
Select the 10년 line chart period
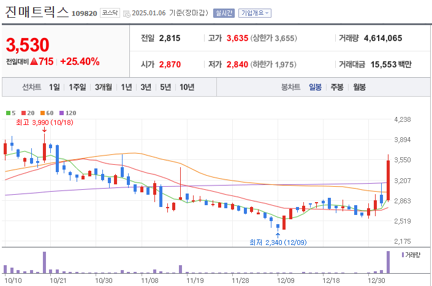click(187, 87)
